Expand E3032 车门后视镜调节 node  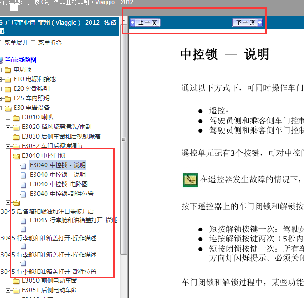(8, 146)
